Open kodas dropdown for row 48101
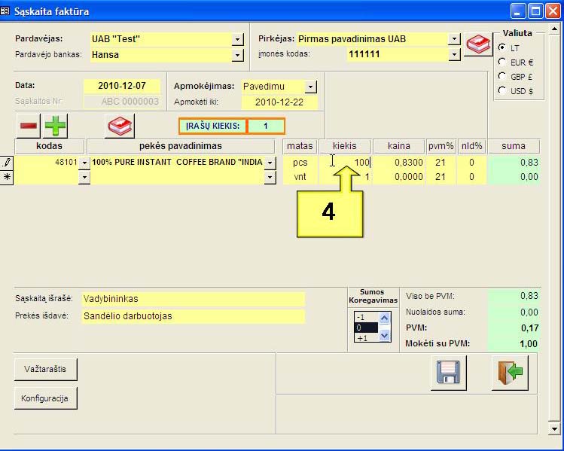This screenshot has height=451, width=564. click(x=84, y=163)
